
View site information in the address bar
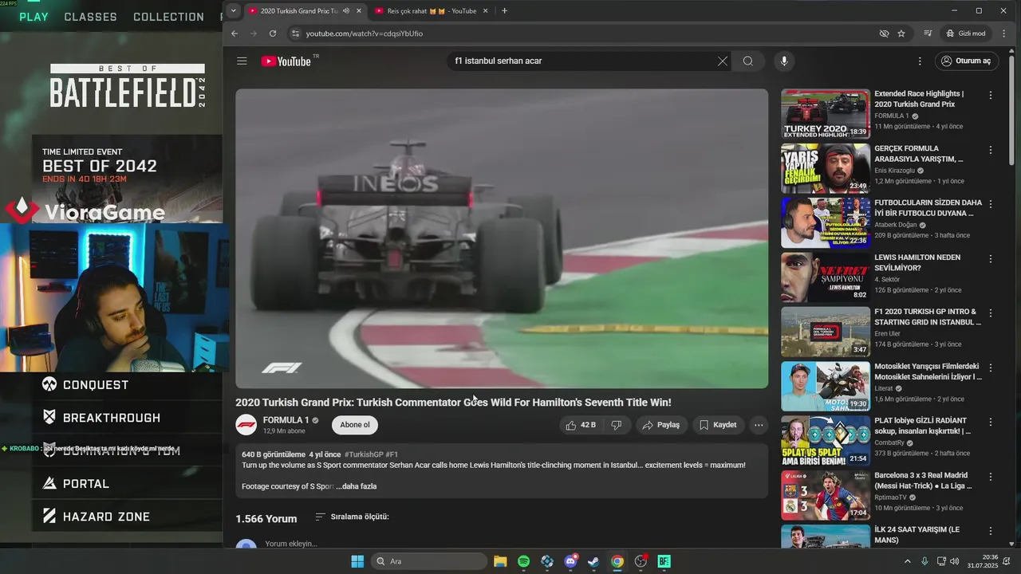coord(295,33)
